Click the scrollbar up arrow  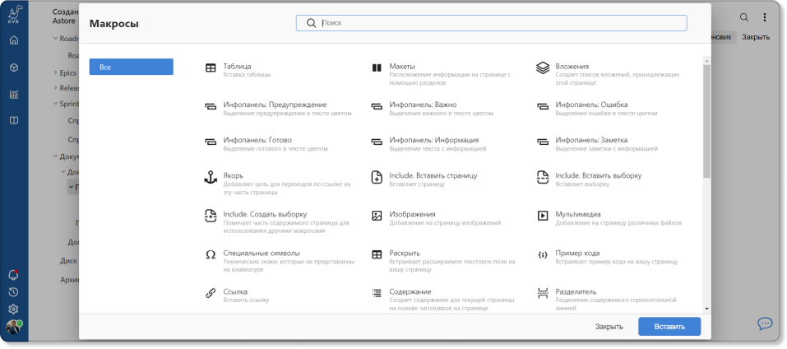(706, 61)
